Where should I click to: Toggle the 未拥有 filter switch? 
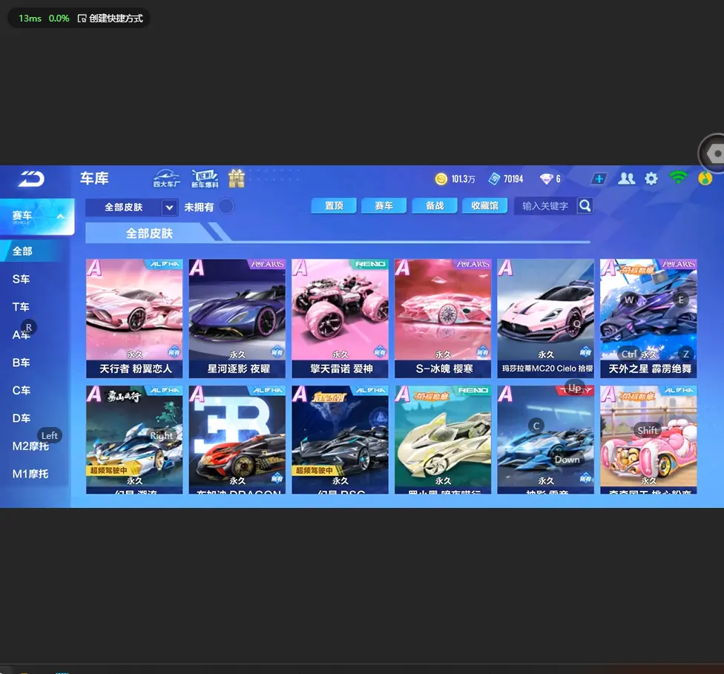(226, 206)
